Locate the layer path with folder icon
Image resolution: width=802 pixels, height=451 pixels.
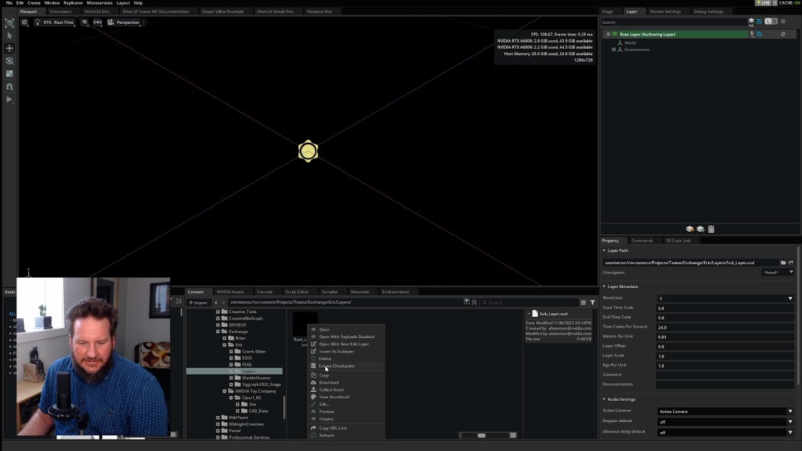pos(783,263)
